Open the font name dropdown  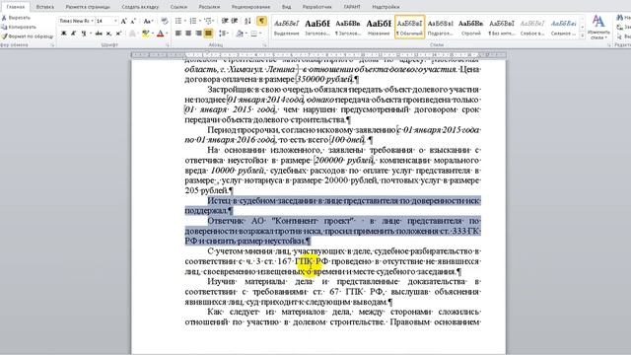coord(92,21)
